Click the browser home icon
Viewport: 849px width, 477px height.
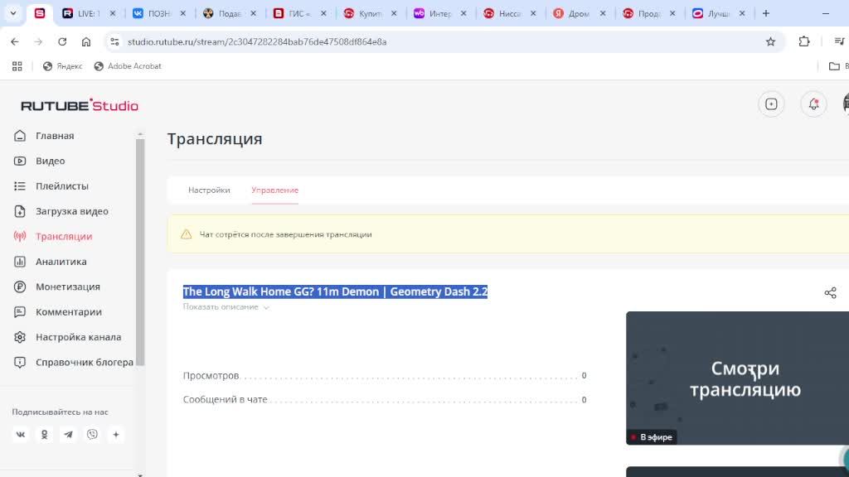(86, 41)
